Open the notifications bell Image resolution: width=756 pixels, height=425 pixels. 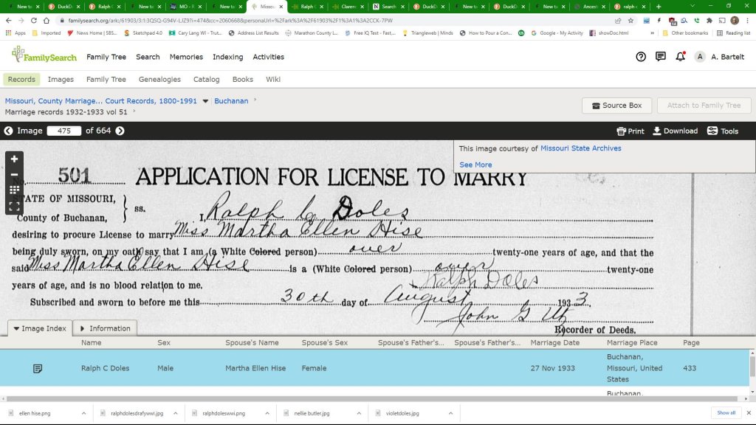pyautogui.click(x=680, y=57)
